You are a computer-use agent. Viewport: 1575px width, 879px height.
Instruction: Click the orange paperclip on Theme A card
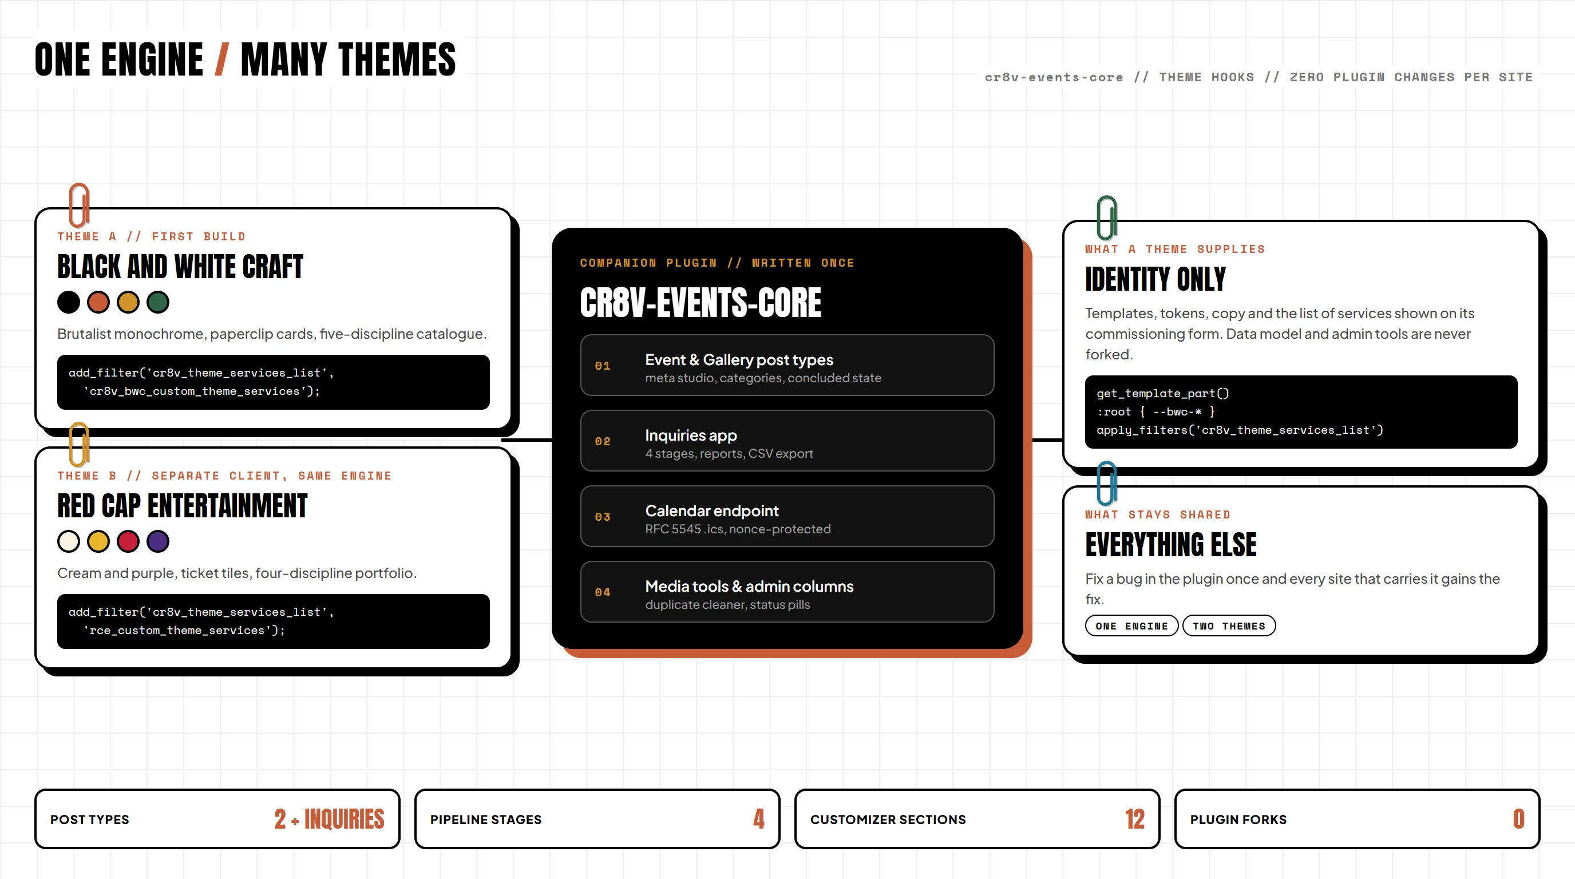tap(79, 205)
